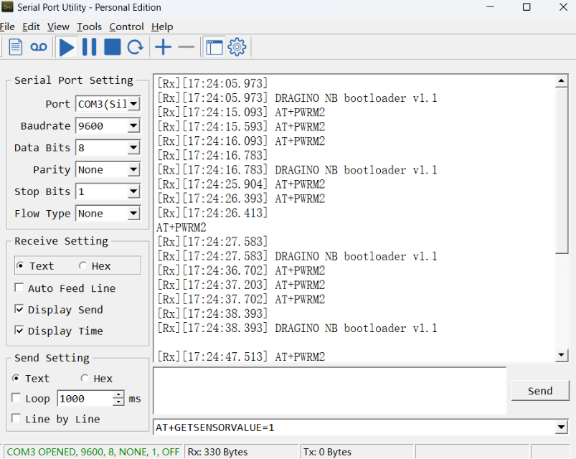Click the Send button

click(x=540, y=391)
